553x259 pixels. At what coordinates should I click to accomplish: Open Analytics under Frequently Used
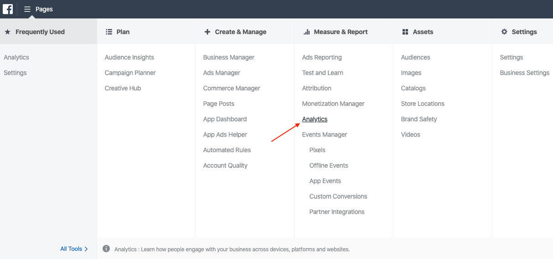click(x=16, y=57)
